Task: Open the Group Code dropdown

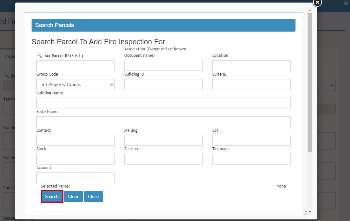Action: point(76,85)
